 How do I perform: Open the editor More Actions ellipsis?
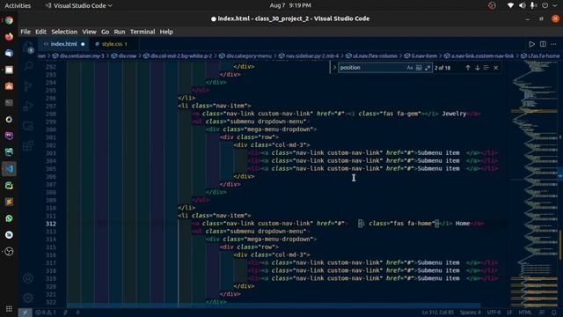553,44
